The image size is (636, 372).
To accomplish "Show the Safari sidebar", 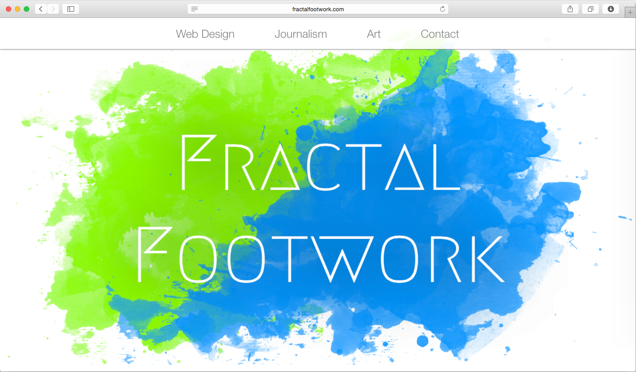I will (71, 9).
